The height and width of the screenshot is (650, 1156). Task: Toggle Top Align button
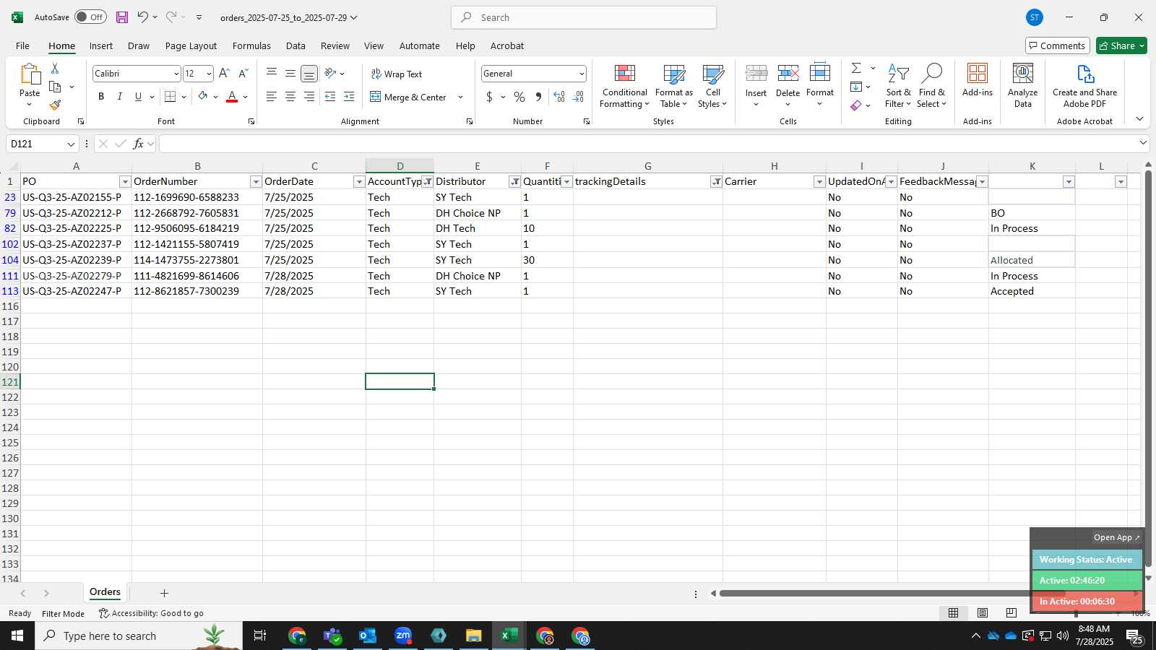click(x=271, y=74)
